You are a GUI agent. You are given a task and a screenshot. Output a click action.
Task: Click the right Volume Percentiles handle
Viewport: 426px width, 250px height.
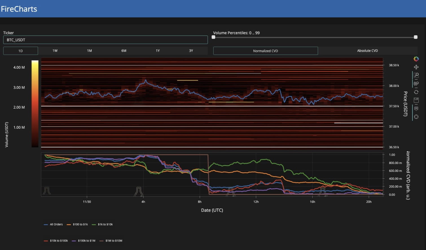click(415, 37)
